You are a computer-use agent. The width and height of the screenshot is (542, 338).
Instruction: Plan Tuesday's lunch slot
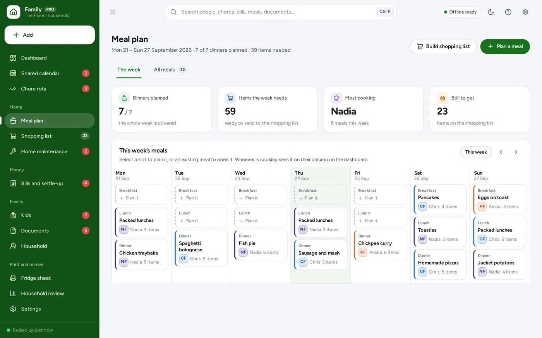201,217
